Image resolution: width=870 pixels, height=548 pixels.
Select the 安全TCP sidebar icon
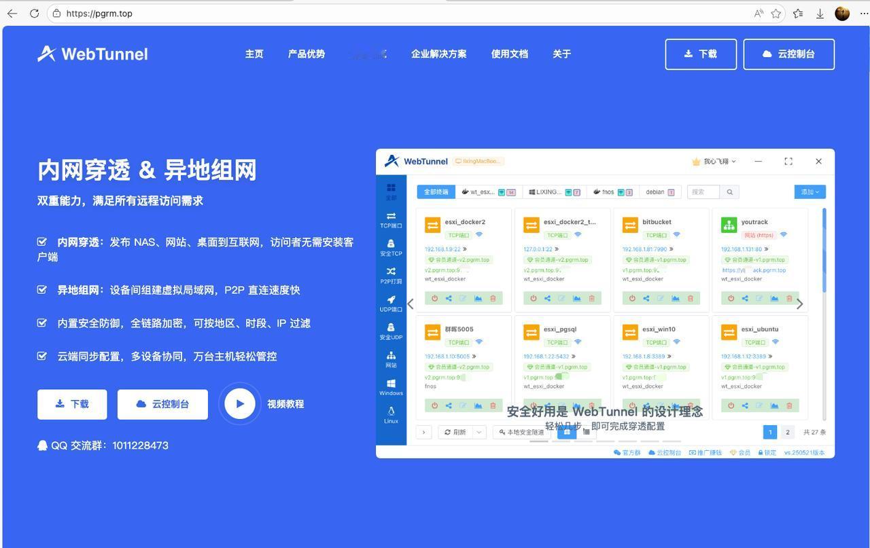pos(391,247)
